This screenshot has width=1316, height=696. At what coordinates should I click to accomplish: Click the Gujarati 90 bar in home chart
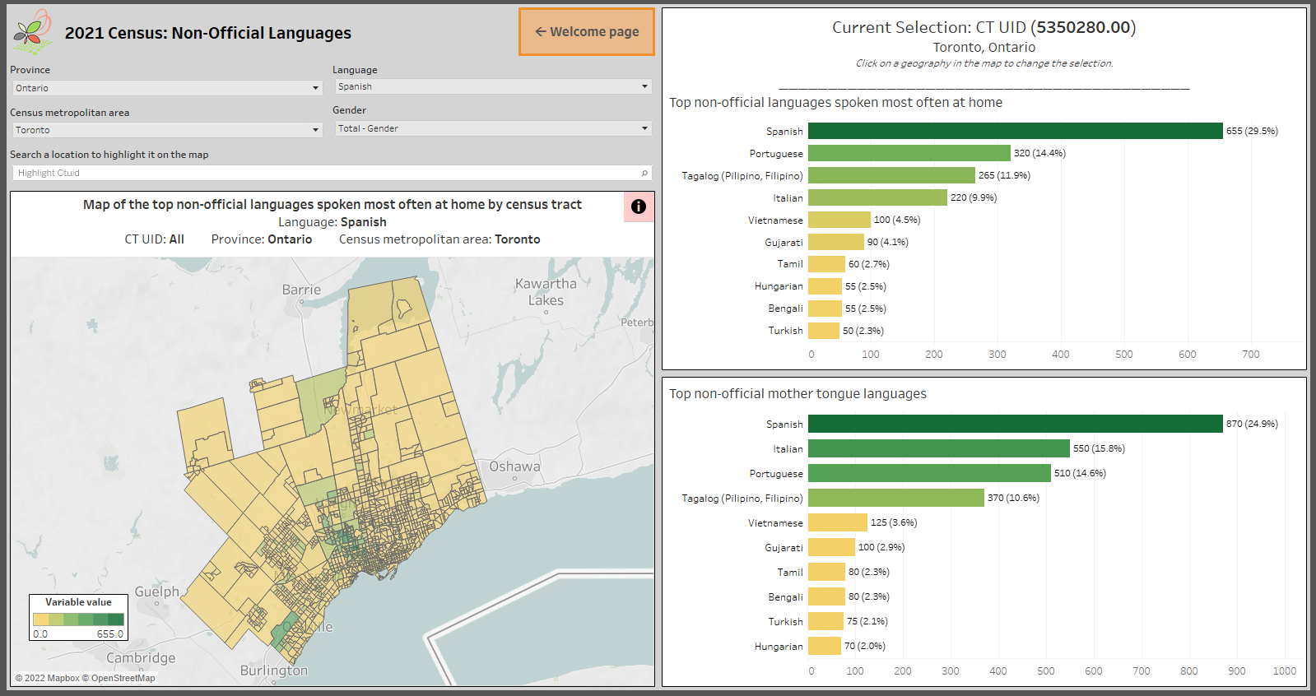[x=835, y=242]
